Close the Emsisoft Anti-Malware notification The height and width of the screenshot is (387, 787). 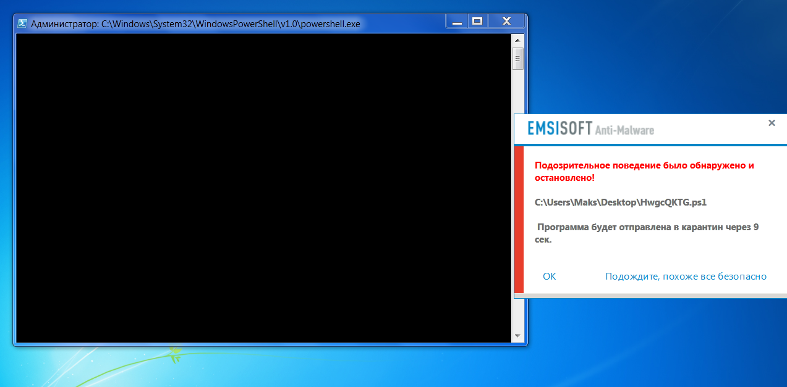click(772, 123)
